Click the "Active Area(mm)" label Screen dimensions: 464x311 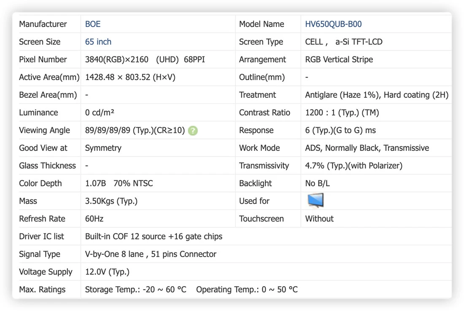(49, 77)
